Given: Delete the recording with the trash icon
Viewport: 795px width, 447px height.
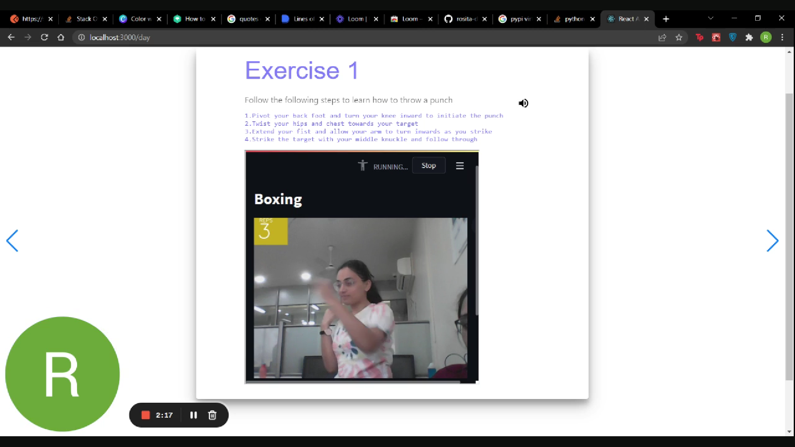Looking at the screenshot, I should pos(212,415).
